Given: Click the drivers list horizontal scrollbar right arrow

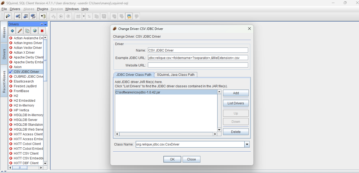Looking at the screenshot, I should (41, 168).
